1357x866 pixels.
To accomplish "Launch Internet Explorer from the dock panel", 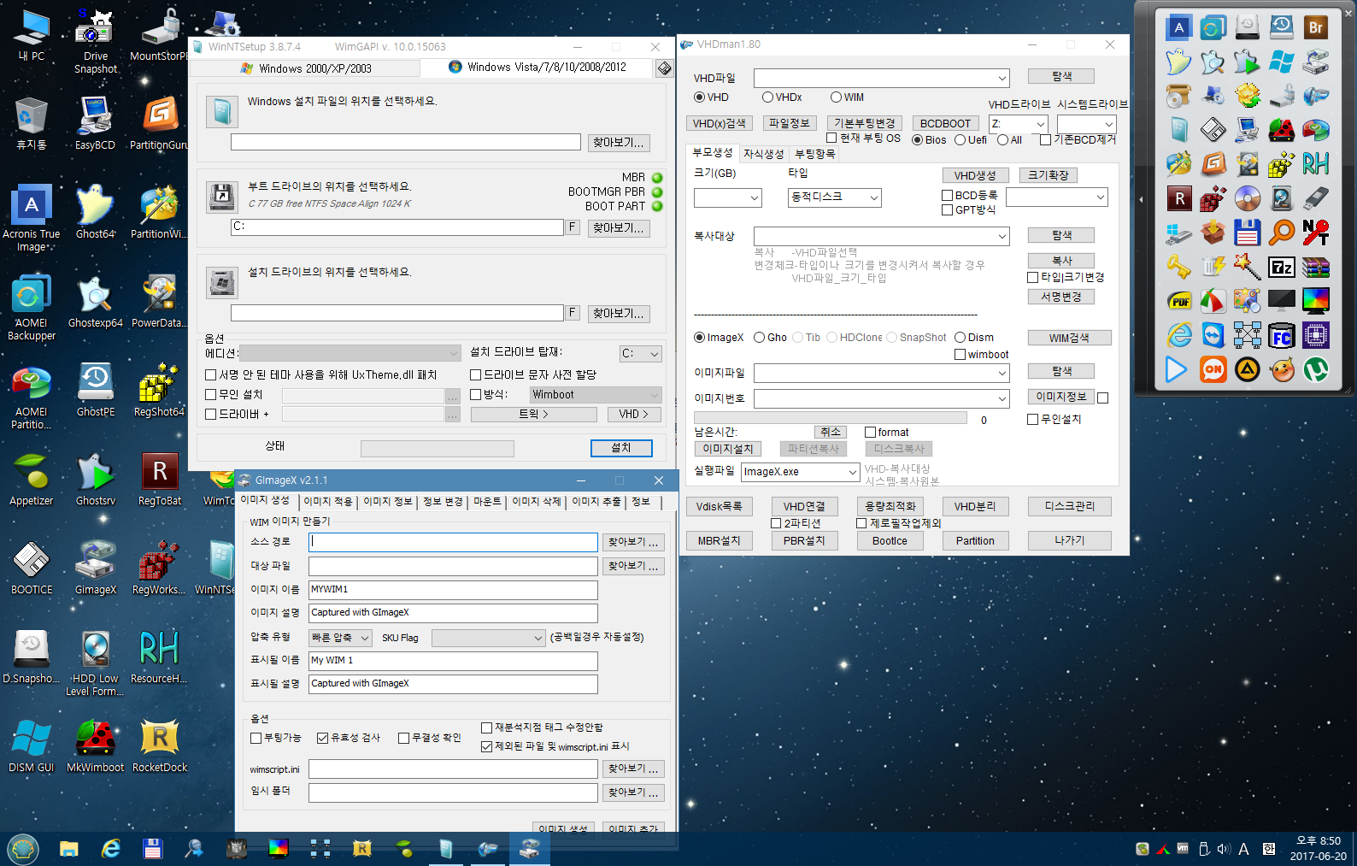I will (1178, 335).
